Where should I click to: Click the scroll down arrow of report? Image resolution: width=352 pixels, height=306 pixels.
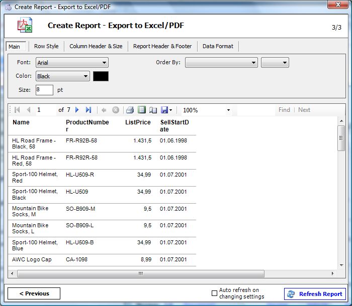point(341,265)
